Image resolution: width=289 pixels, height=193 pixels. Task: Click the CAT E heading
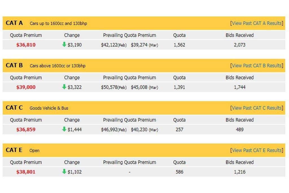[x=14, y=150]
